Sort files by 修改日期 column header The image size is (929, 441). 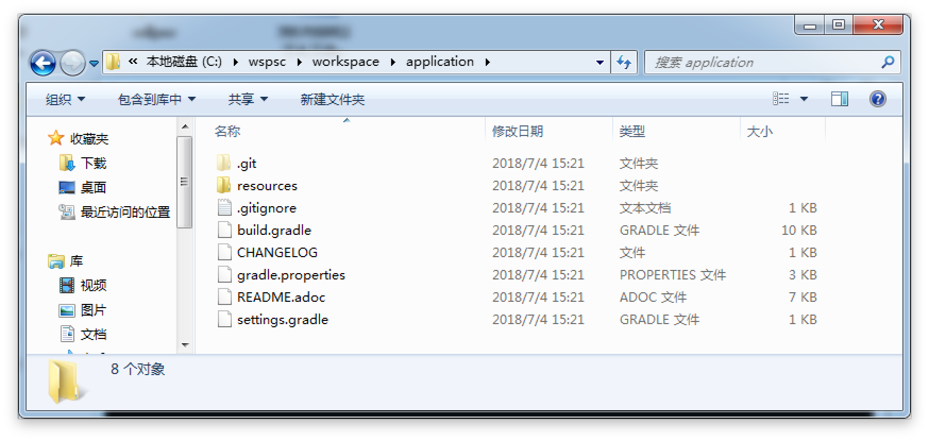pyautogui.click(x=518, y=131)
